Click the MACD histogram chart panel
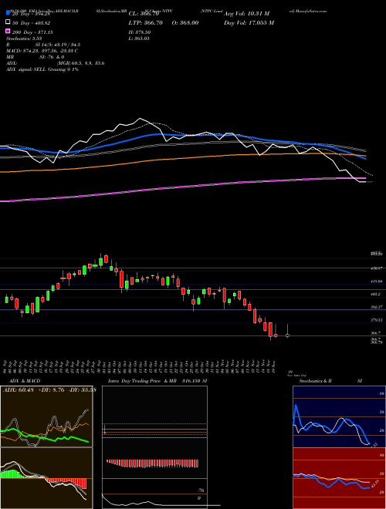The image size is (386, 509). click(46, 478)
